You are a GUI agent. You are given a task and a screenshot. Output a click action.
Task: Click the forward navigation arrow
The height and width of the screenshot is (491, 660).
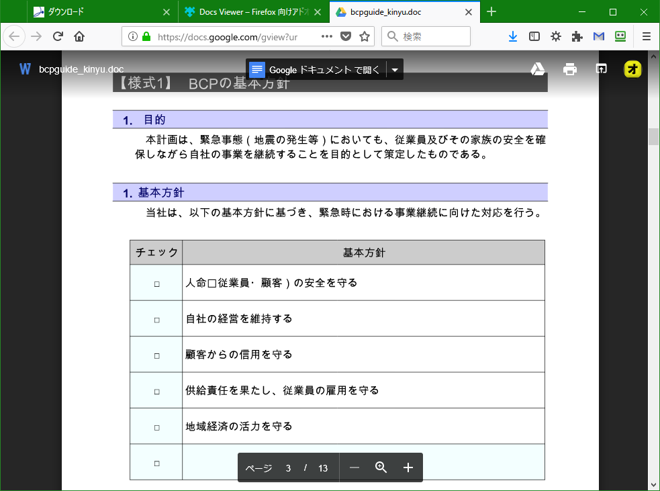click(36, 37)
